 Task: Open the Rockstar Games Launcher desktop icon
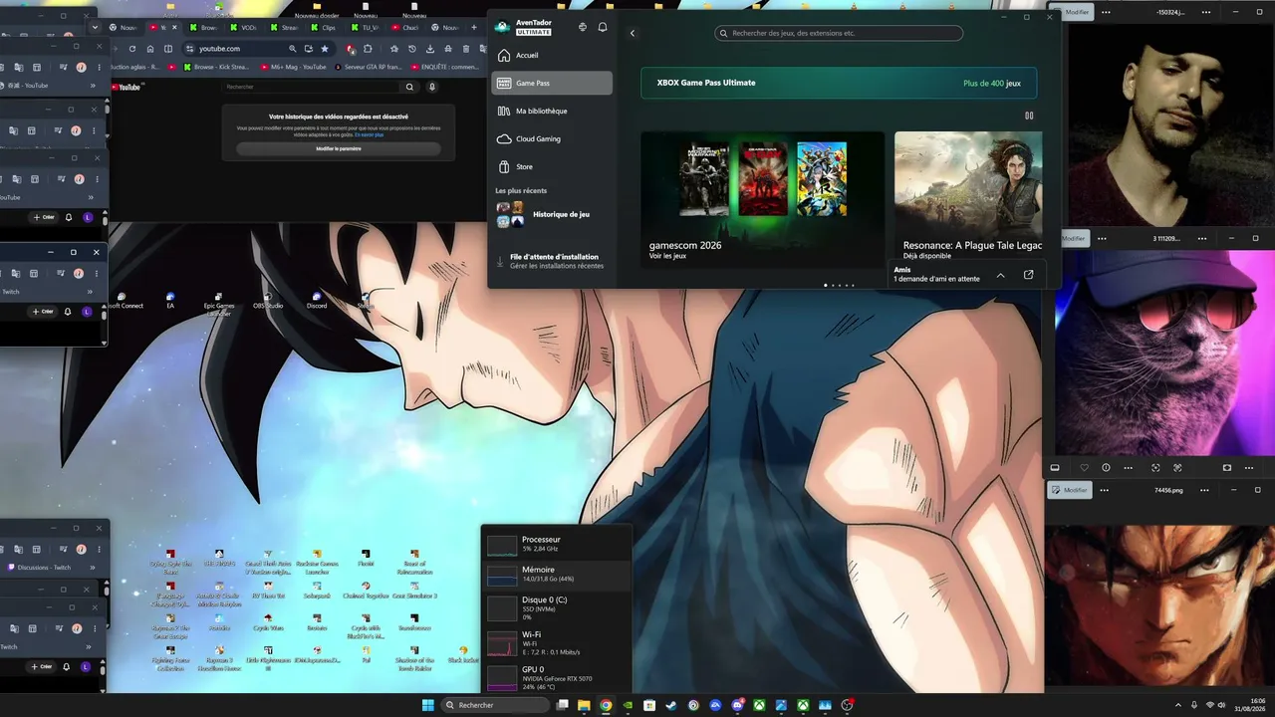pos(317,563)
